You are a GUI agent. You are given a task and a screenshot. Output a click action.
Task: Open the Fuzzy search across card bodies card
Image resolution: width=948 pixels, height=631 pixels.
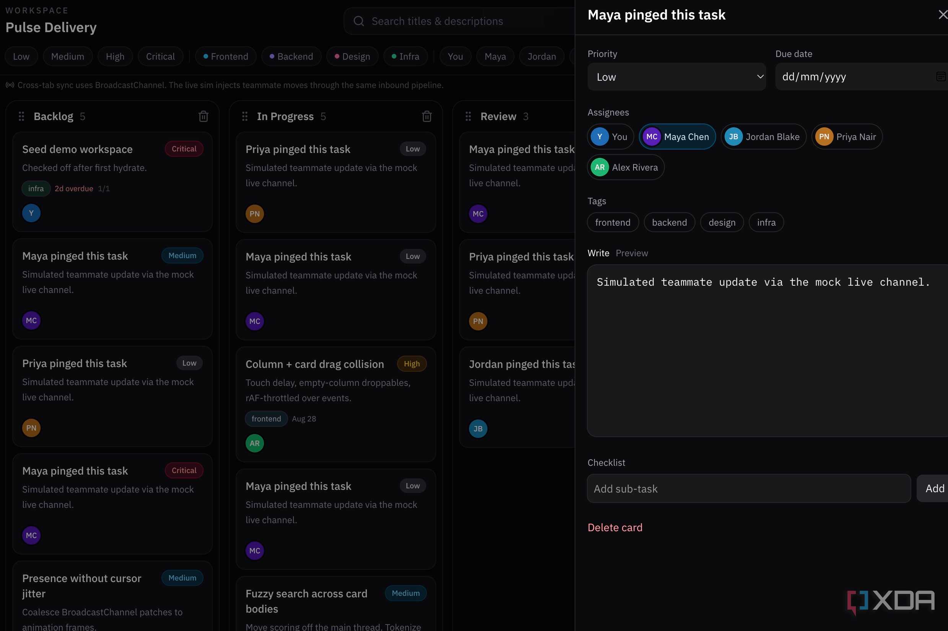click(x=336, y=603)
